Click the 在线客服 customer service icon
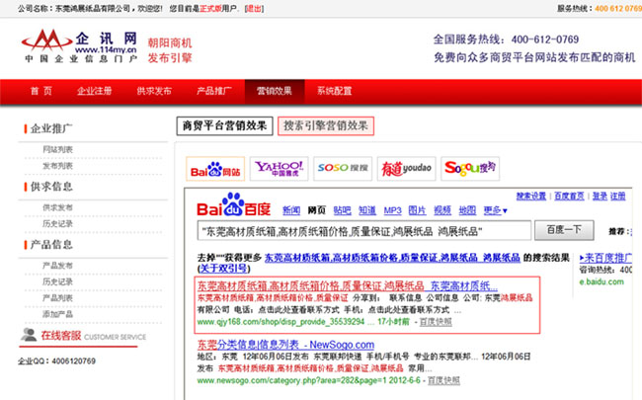The image size is (642, 400). pos(29,335)
